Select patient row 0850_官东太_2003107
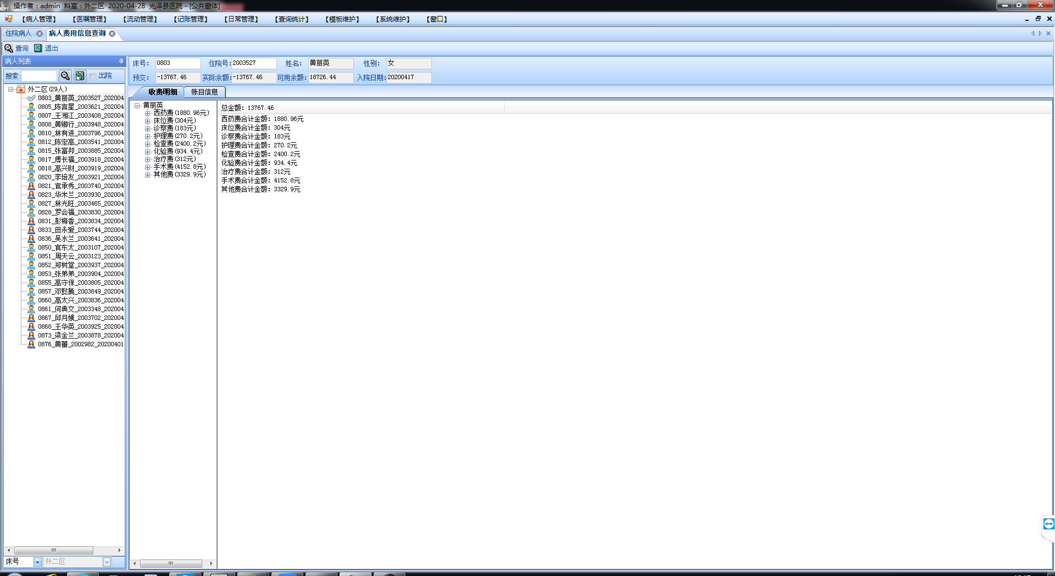1055x576 pixels. point(81,247)
